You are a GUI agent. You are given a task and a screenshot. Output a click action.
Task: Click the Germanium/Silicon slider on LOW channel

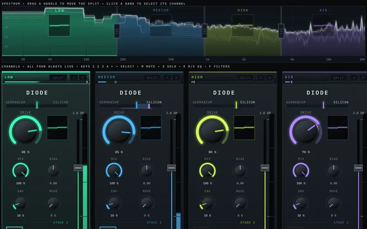pos(37,105)
